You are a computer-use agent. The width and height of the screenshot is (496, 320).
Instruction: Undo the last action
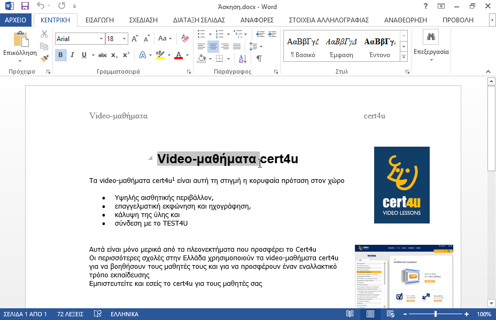click(41, 6)
